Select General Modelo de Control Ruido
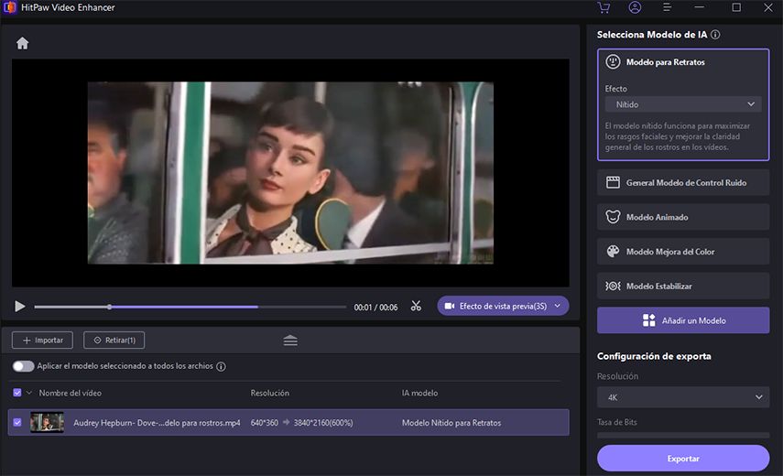783x476 pixels. click(x=683, y=182)
